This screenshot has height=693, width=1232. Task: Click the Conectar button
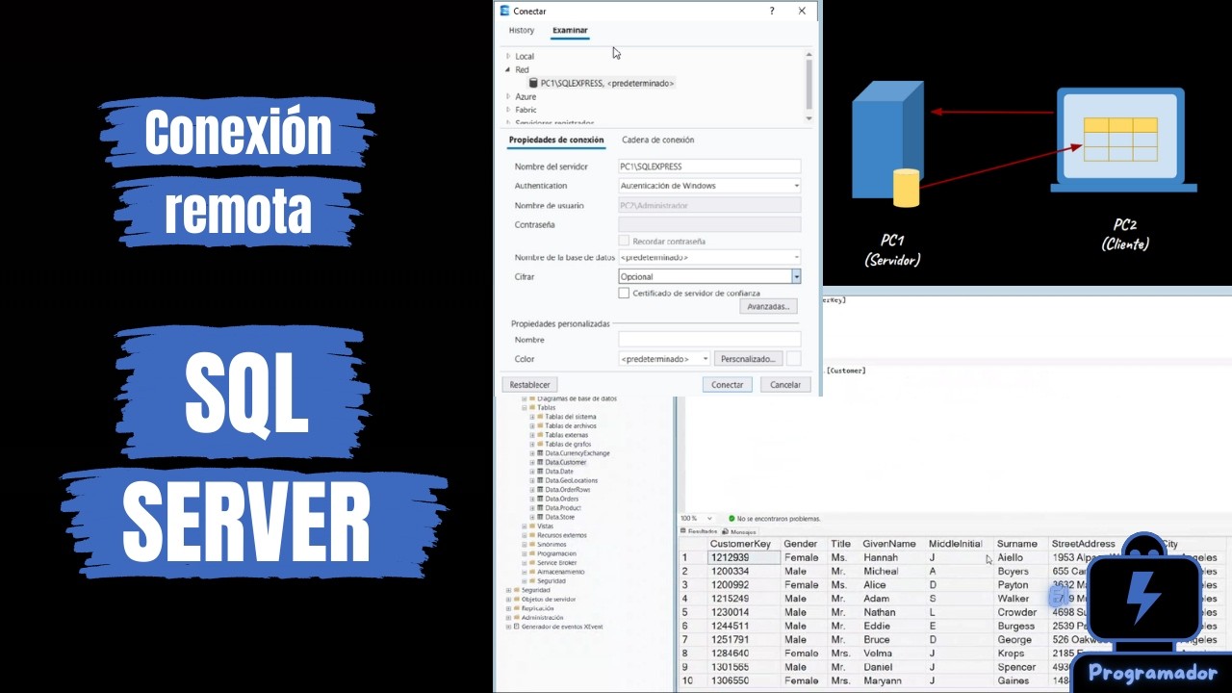(728, 385)
